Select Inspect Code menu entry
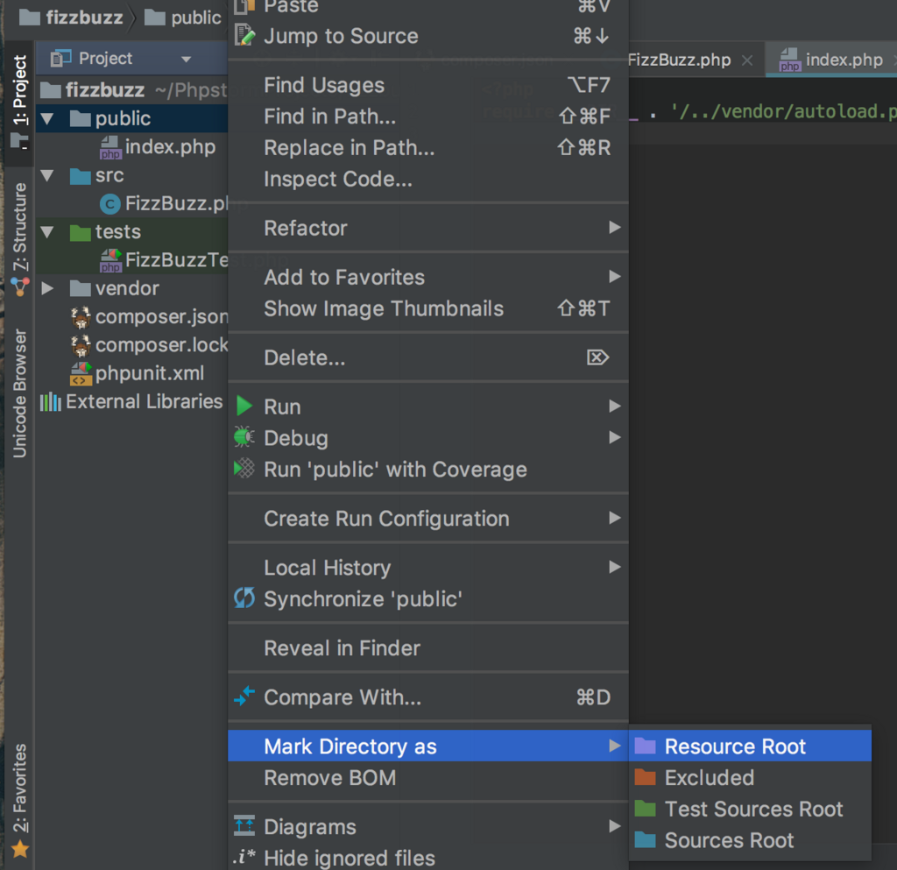 427,179
